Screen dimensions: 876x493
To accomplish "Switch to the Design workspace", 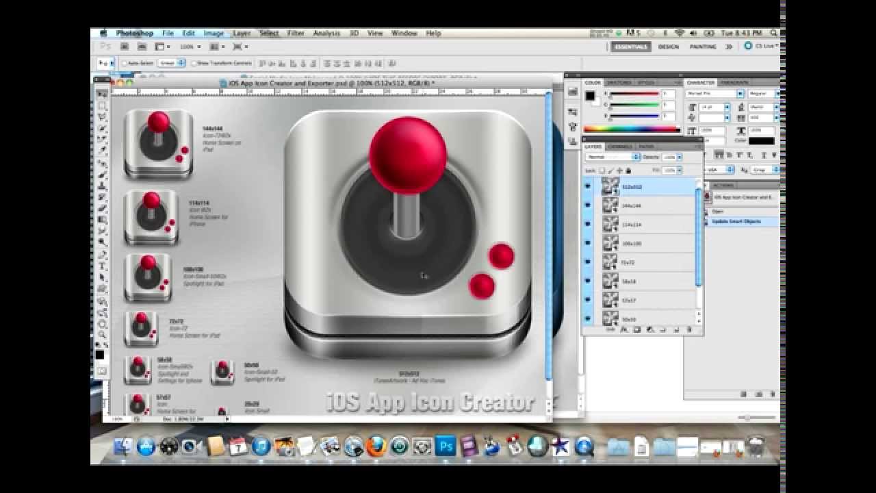I will (x=669, y=47).
